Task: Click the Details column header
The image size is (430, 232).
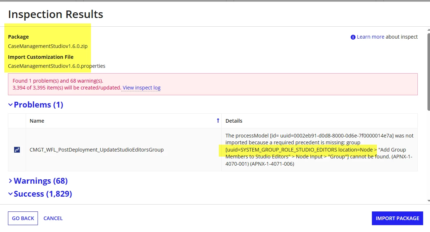Action: pos(320,121)
